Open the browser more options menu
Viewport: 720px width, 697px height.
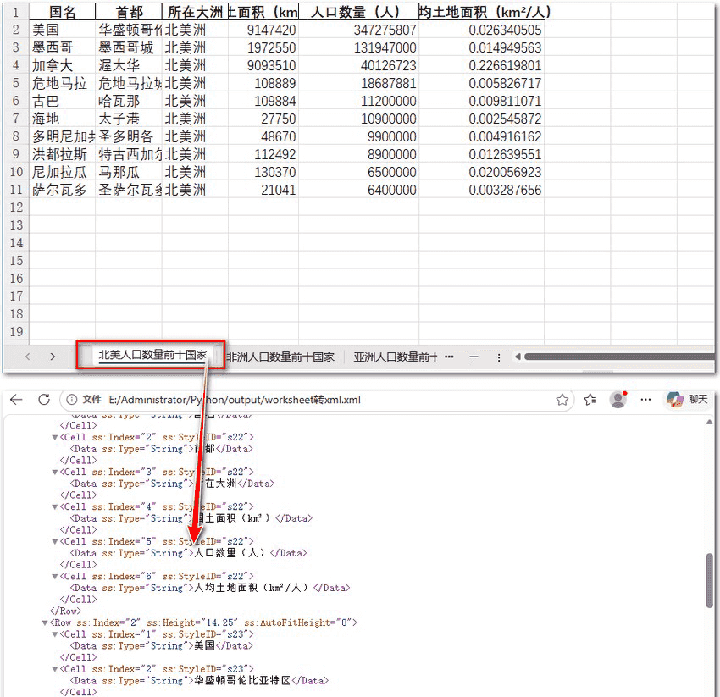click(645, 400)
